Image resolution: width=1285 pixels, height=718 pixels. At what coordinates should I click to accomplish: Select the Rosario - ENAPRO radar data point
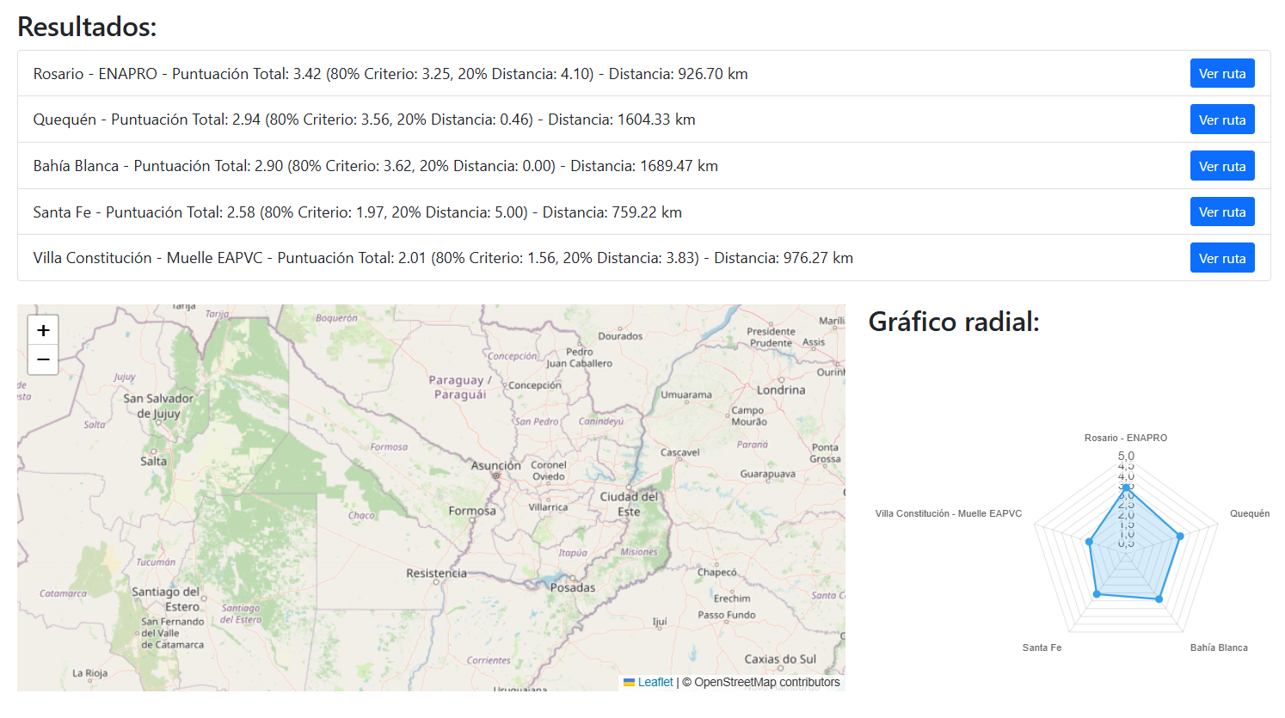pos(1126,488)
